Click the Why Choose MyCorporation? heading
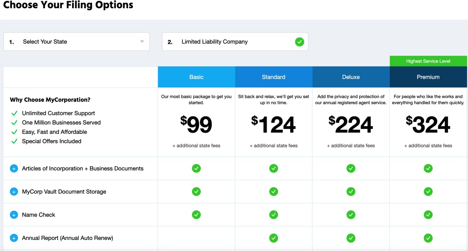Image resolution: width=468 pixels, height=251 pixels. [50, 100]
